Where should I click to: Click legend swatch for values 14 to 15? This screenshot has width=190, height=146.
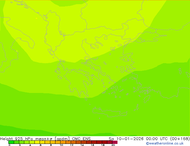pos(84,142)
